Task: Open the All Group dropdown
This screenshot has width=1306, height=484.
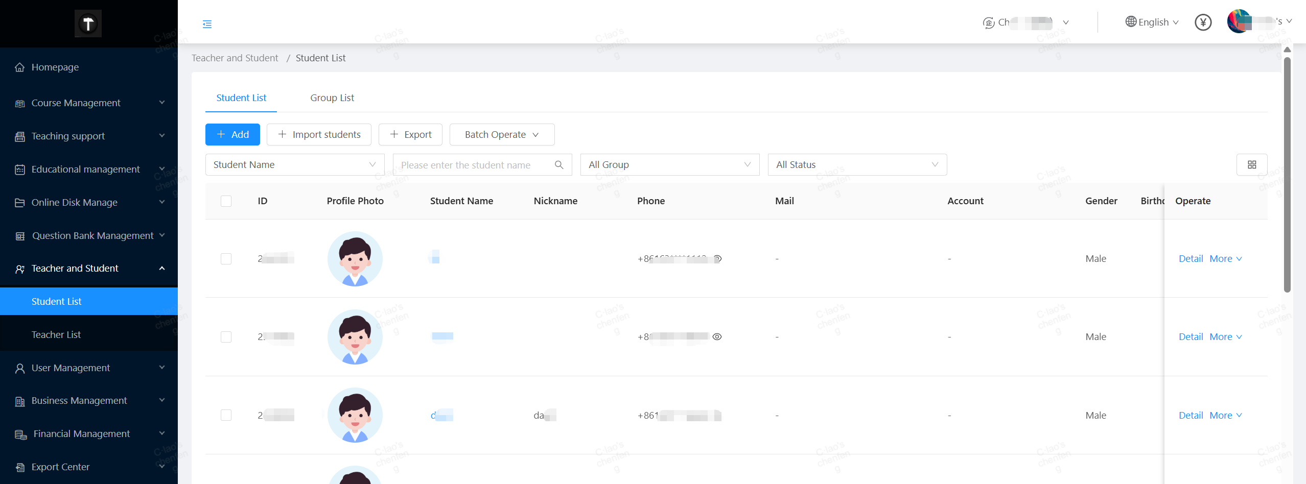Action: (x=669, y=164)
